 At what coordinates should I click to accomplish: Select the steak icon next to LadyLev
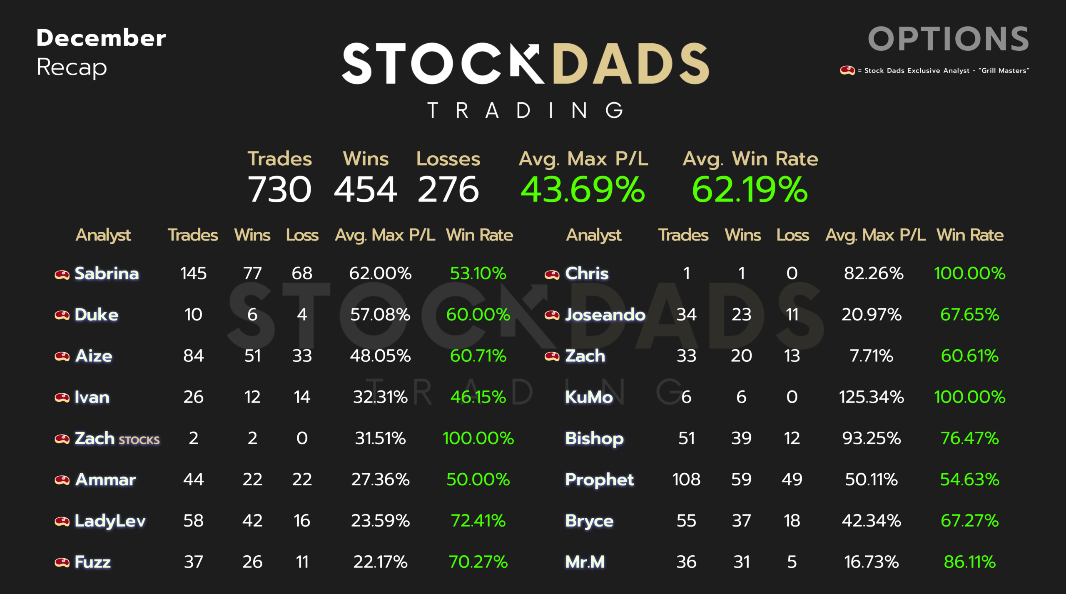[62, 521]
